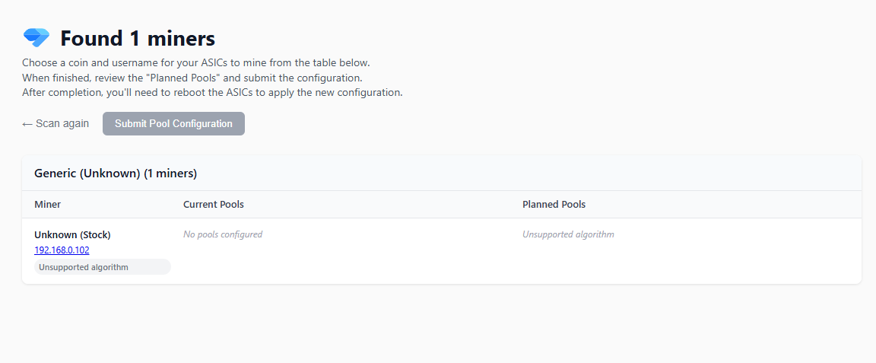Screen dimensions: 876x363
Task: Click the Generic (Unknown) text in group header
Action: tap(87, 174)
